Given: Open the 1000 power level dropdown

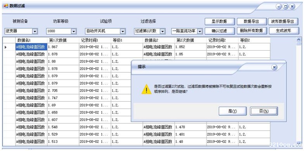Looking at the screenshot, I should tap(74, 31).
